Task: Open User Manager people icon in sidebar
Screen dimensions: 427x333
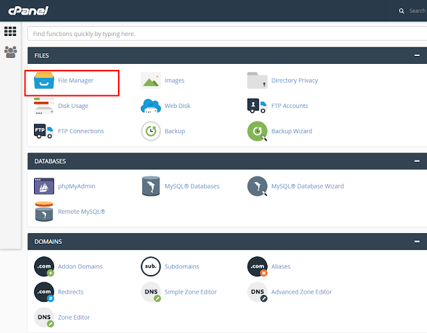Action: pyautogui.click(x=11, y=52)
